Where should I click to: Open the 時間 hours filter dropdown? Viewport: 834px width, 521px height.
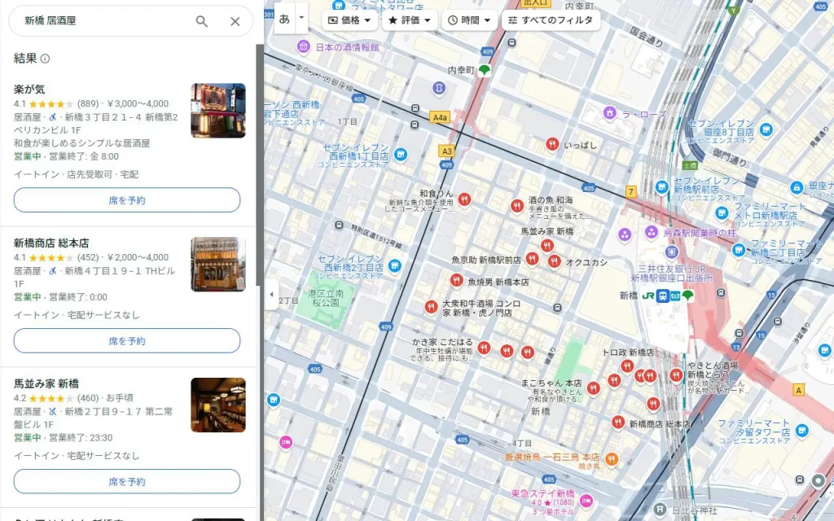(469, 20)
